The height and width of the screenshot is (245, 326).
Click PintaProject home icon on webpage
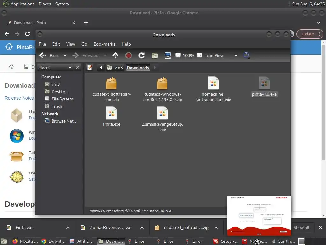(x=9, y=47)
